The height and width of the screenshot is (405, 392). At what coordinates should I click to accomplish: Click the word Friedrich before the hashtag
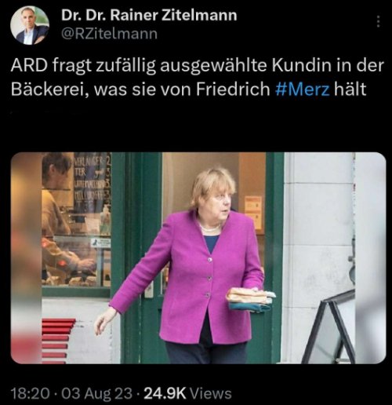233,89
